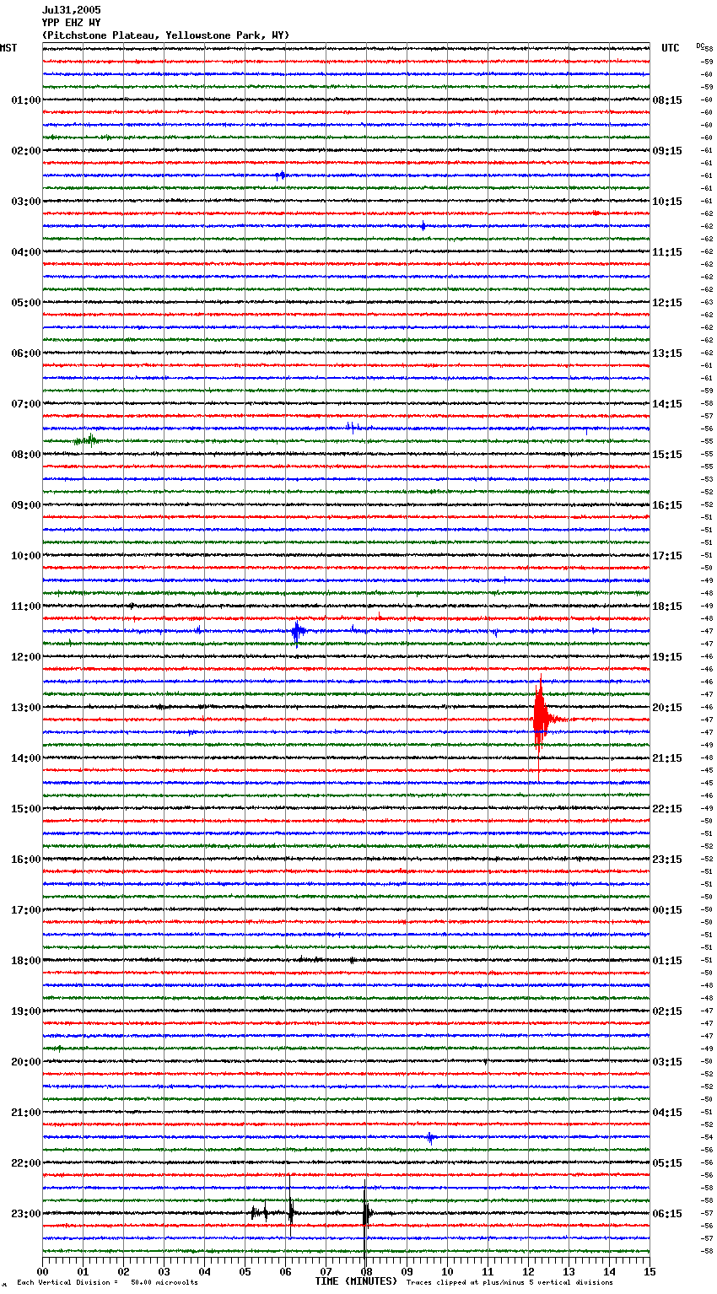
Task: Click minute tick label 12 on bottom axis
Action: (x=528, y=1271)
